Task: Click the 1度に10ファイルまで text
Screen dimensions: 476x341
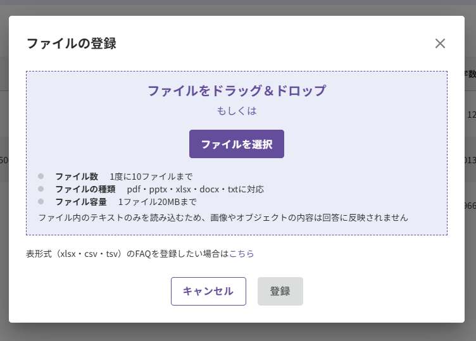Action: [x=151, y=177]
